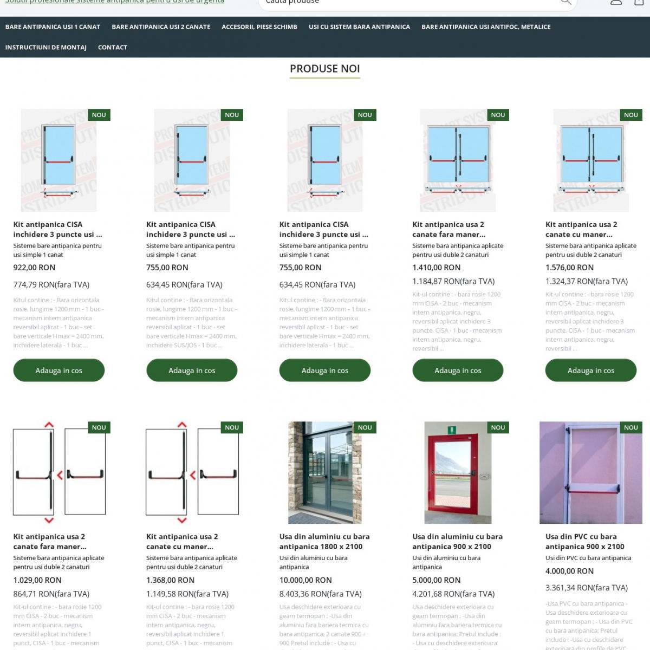Click the 1.368,00 RON price
Image resolution: width=650 pixels, height=650 pixels.
[x=170, y=580]
